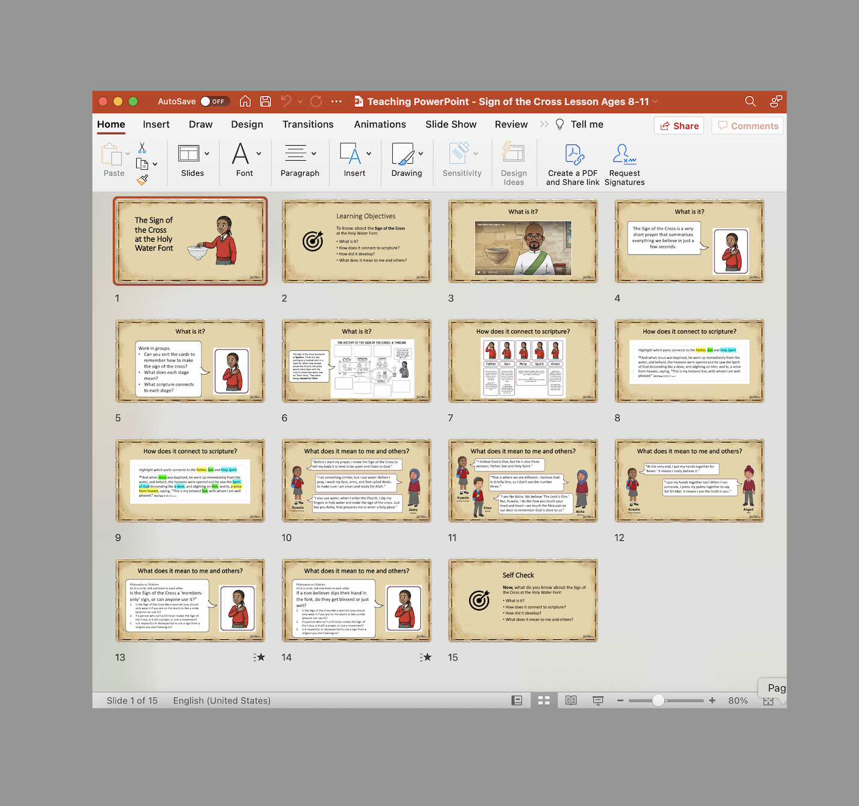
Task: Select the Home ribbon tab
Action: [x=111, y=124]
